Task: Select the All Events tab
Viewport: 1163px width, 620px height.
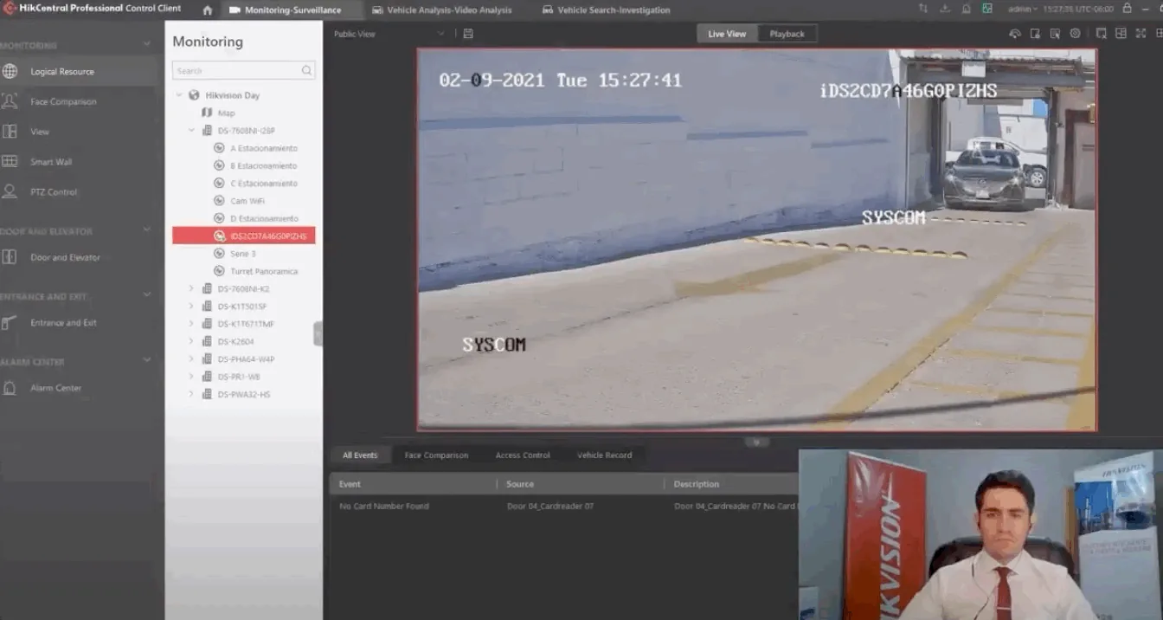Action: (360, 455)
